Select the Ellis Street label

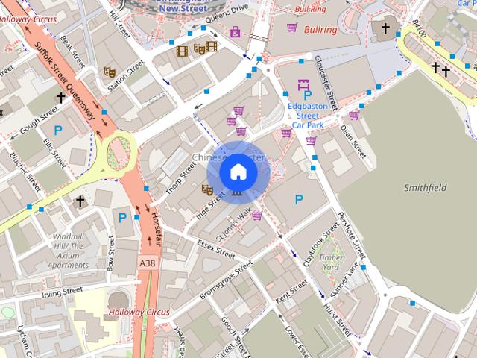click(x=54, y=154)
